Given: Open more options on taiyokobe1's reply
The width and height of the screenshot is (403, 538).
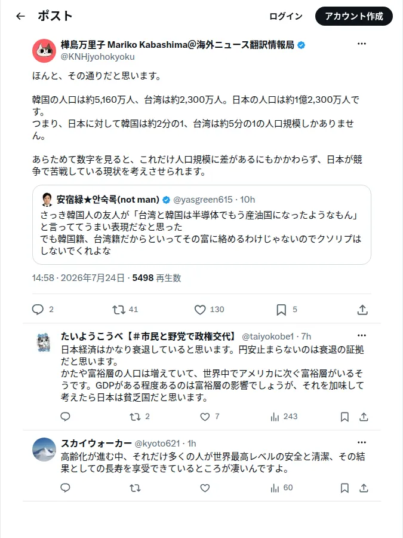Looking at the screenshot, I should [x=362, y=335].
